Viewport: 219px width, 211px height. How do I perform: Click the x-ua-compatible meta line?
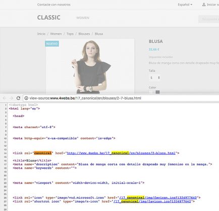(x=64, y=138)
